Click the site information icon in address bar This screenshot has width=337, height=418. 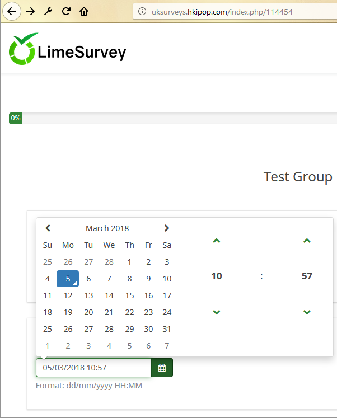142,11
